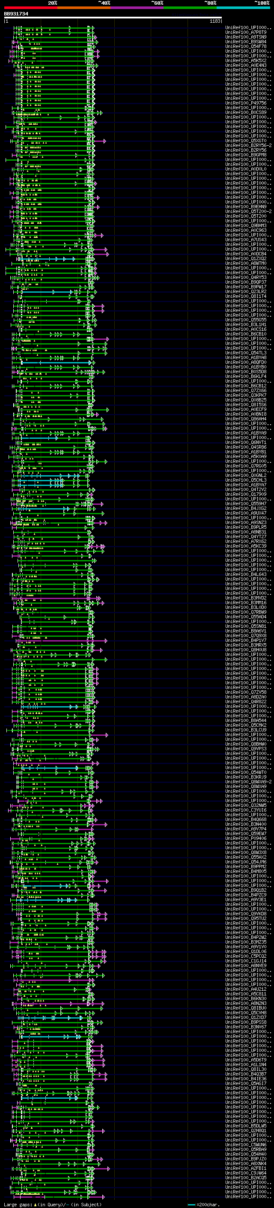Select the UniRef100_B0CS89 label
This screenshot has width=274, height=1208.
(246, 113)
